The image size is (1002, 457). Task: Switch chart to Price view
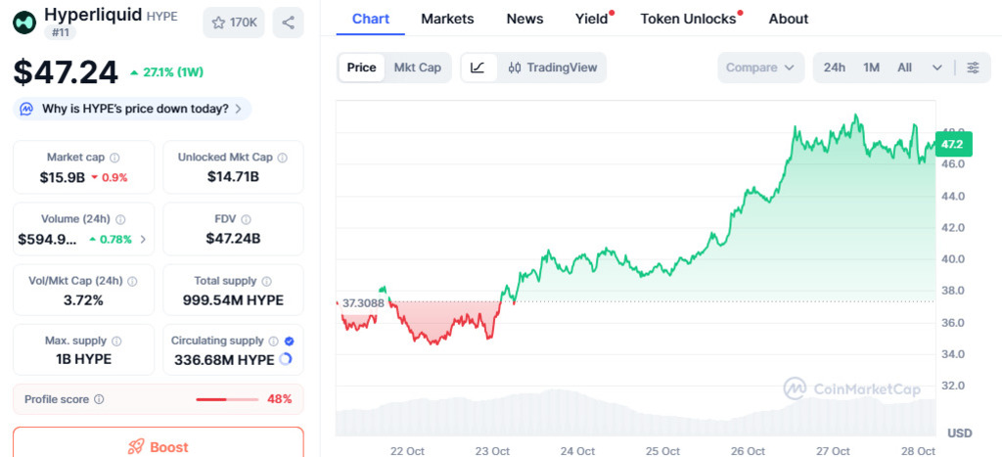(361, 68)
